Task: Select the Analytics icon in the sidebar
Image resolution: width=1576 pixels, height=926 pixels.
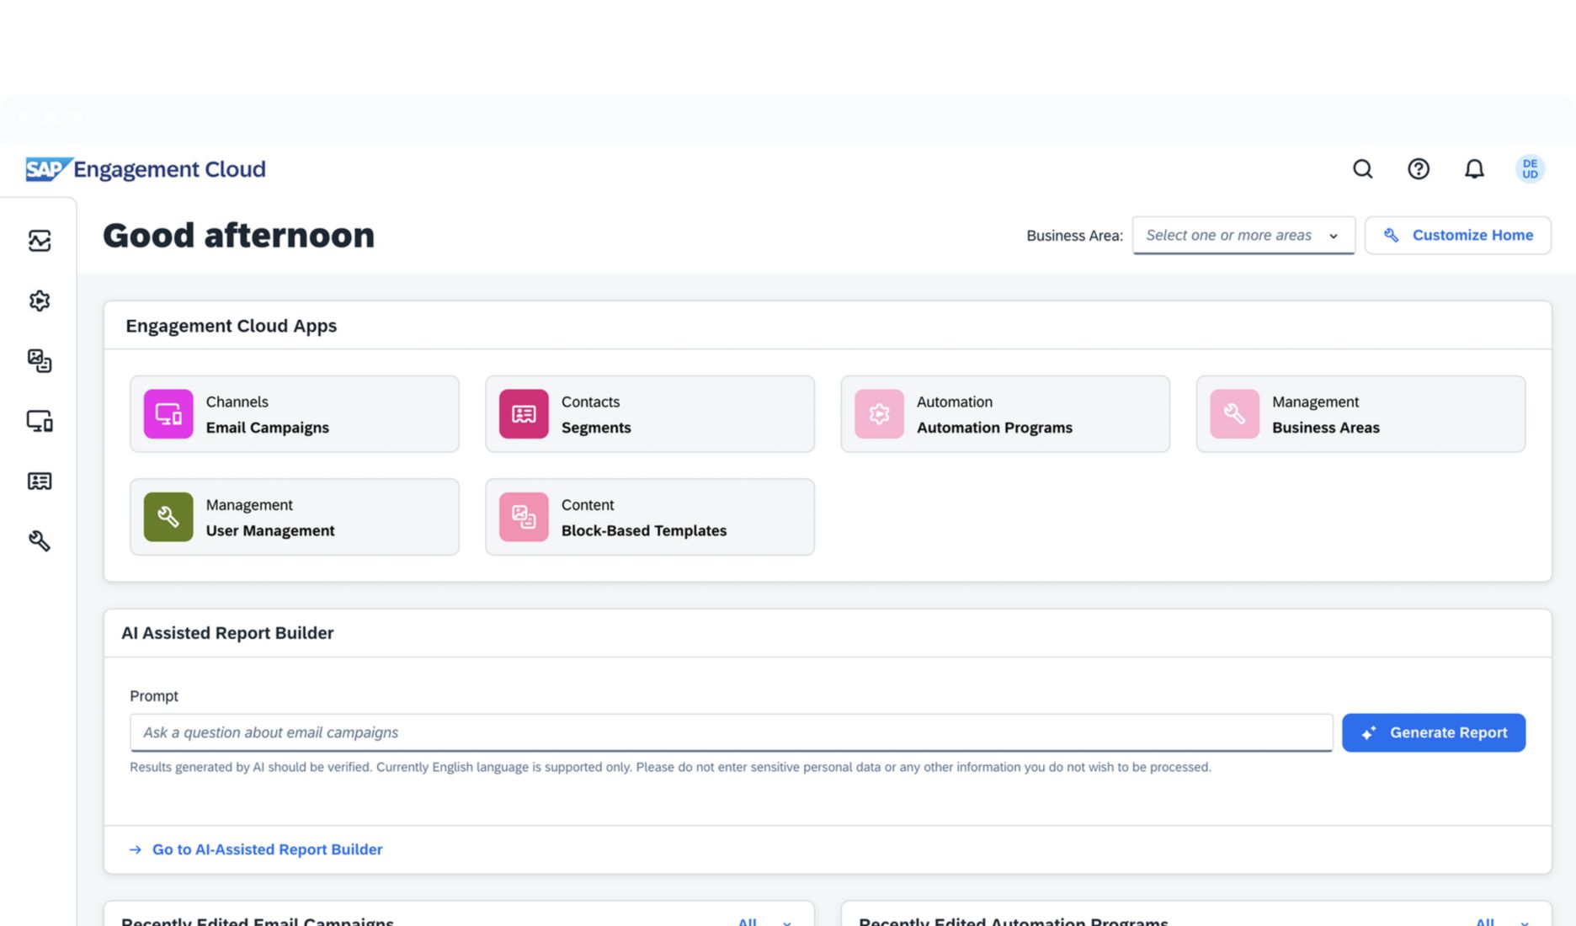Action: point(39,241)
